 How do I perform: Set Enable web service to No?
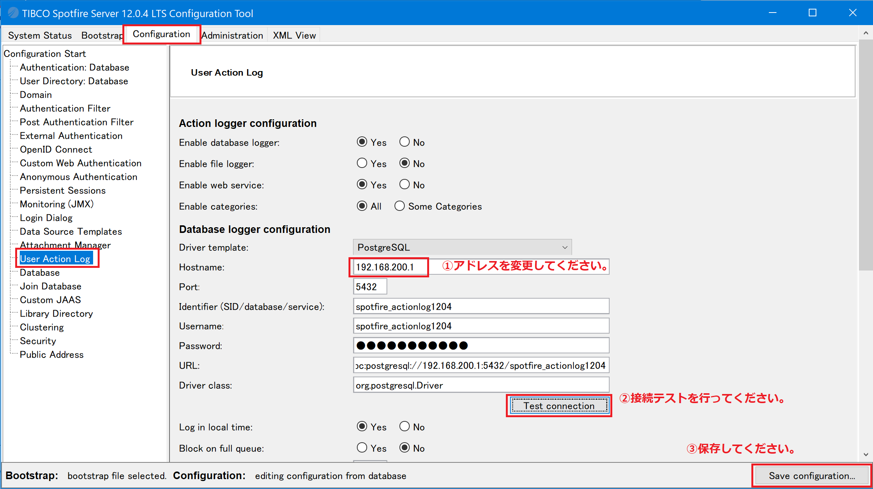405,185
